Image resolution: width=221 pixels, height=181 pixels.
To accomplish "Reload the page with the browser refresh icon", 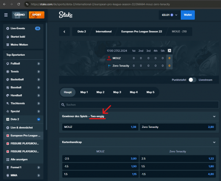I will (x=19, y=4).
